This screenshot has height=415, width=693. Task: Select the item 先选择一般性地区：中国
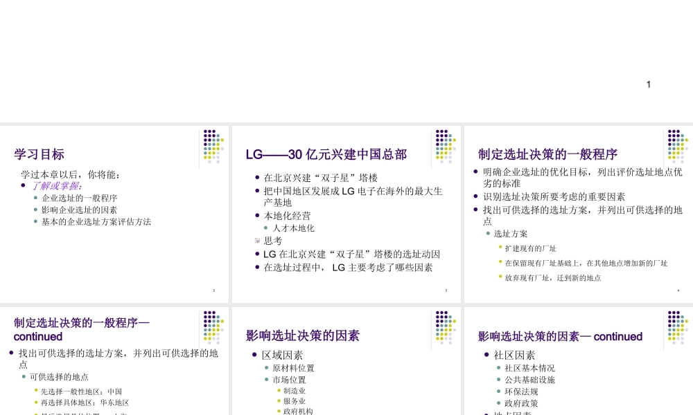pyautogui.click(x=81, y=391)
